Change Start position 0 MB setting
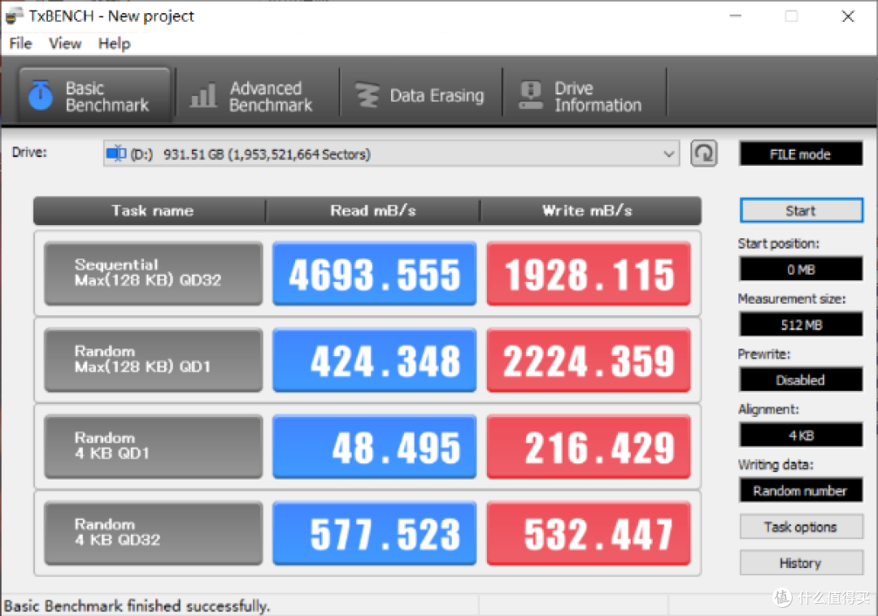Screen dimensions: 878x616 tap(801, 269)
